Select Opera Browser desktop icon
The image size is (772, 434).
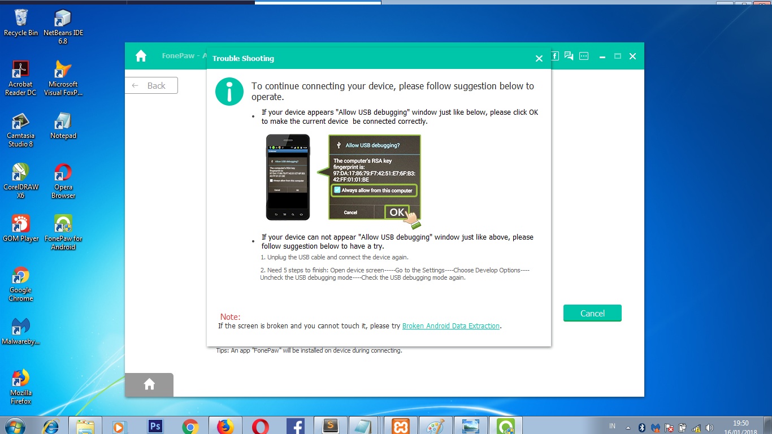click(x=63, y=181)
